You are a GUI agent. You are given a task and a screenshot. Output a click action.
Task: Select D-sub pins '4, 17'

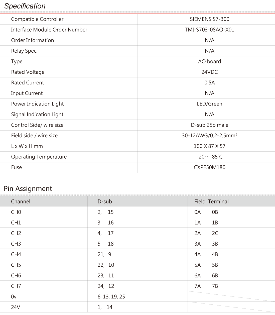pos(105,233)
